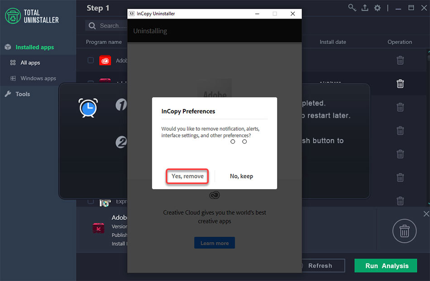Viewport: 430px width, 281px height.
Task: Open settings gear in Total Uninstaller
Action: (x=377, y=8)
